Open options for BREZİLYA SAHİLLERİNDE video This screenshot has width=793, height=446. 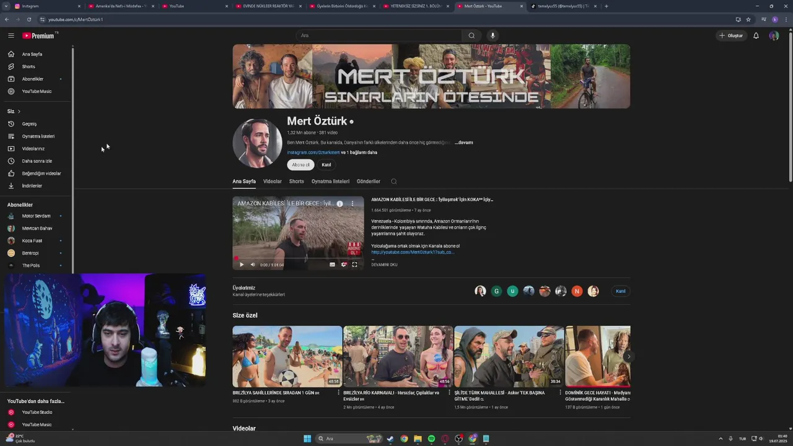point(339,393)
